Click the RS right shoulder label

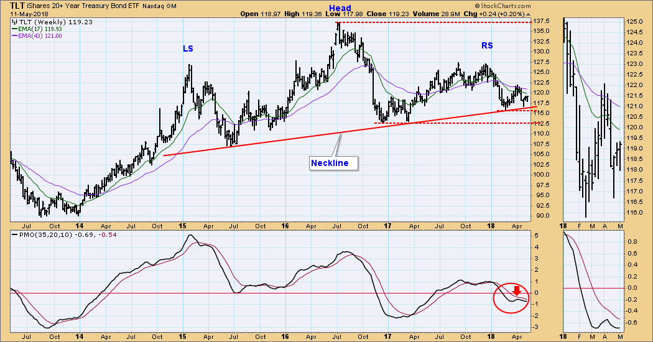[x=486, y=45]
